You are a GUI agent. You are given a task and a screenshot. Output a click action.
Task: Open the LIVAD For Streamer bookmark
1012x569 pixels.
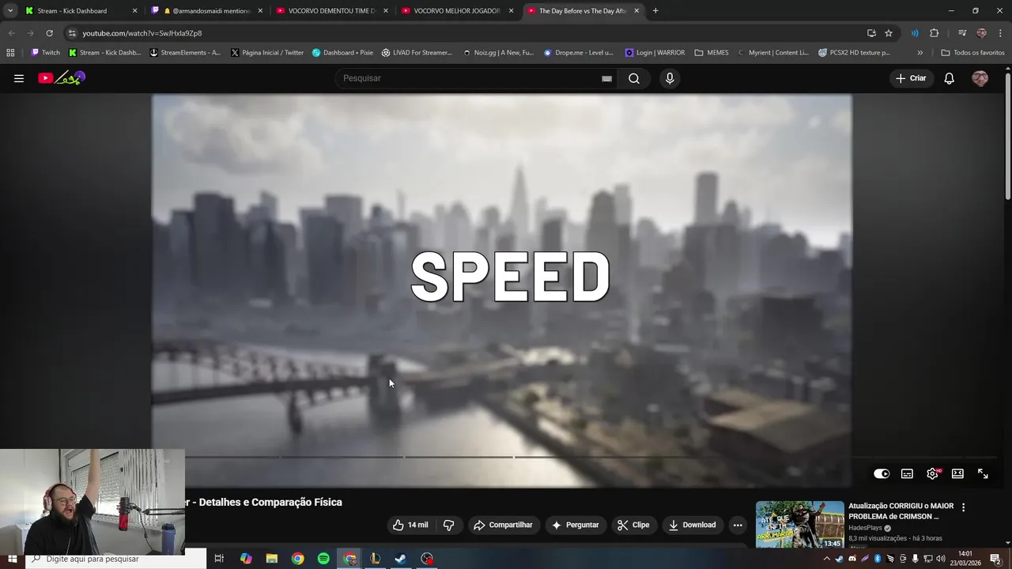pos(417,52)
